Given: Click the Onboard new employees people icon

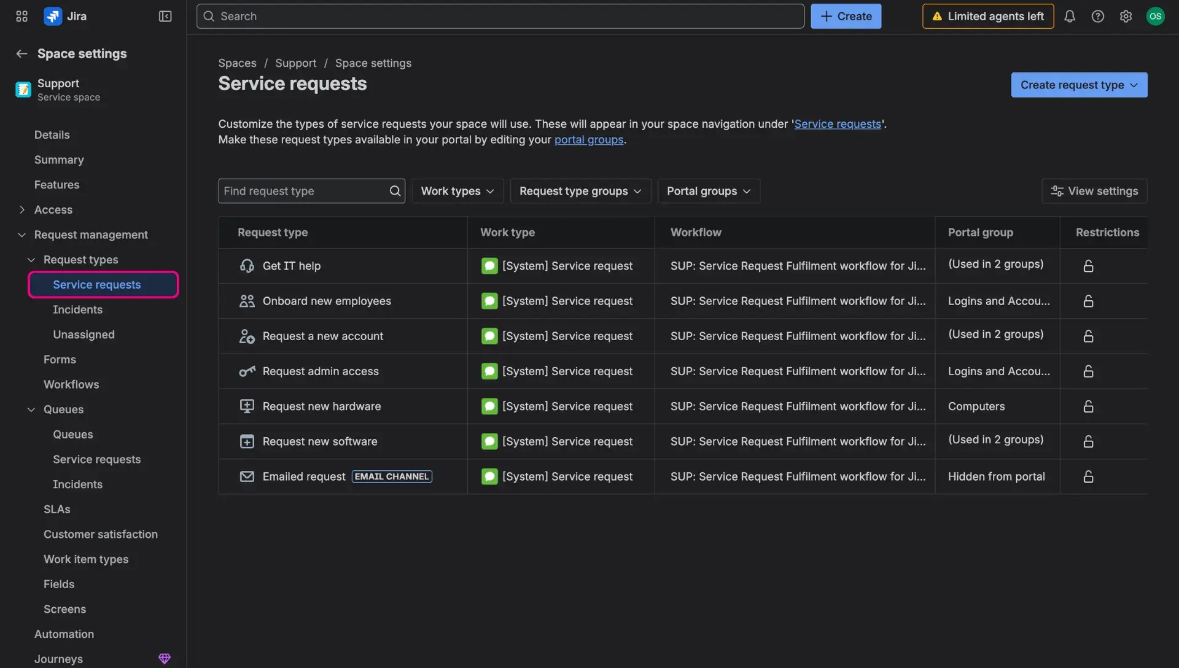Looking at the screenshot, I should pos(246,301).
